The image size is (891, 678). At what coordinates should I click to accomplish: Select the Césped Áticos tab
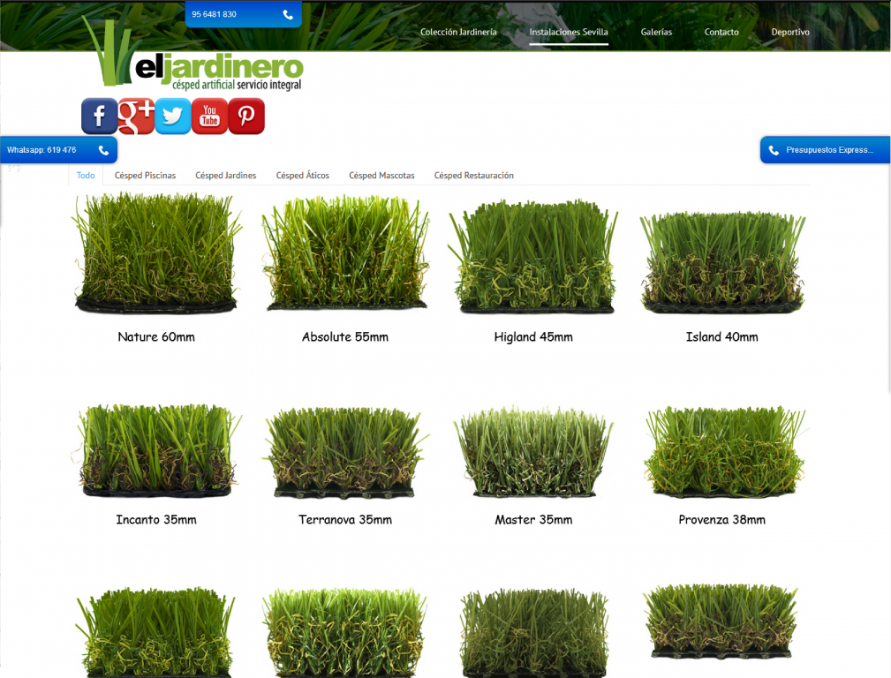click(303, 176)
